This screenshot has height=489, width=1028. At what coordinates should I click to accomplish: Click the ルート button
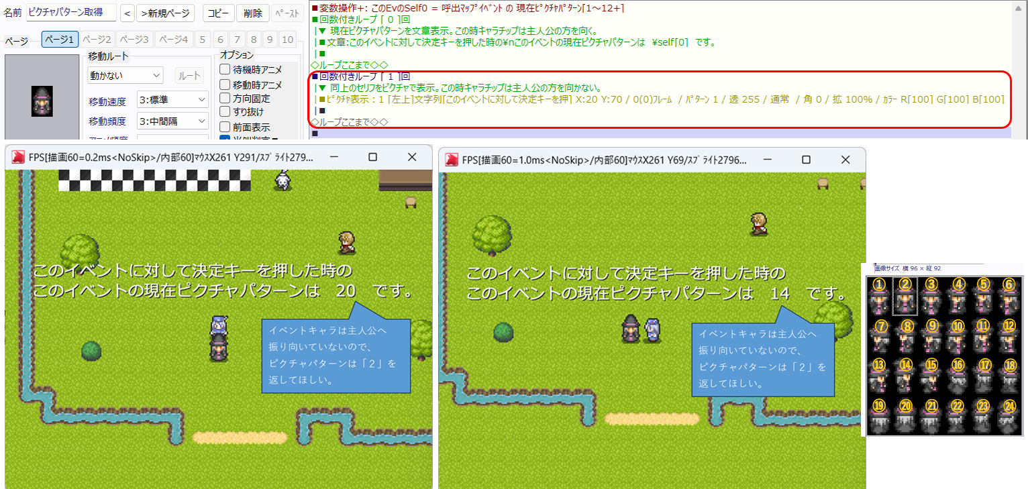point(189,76)
